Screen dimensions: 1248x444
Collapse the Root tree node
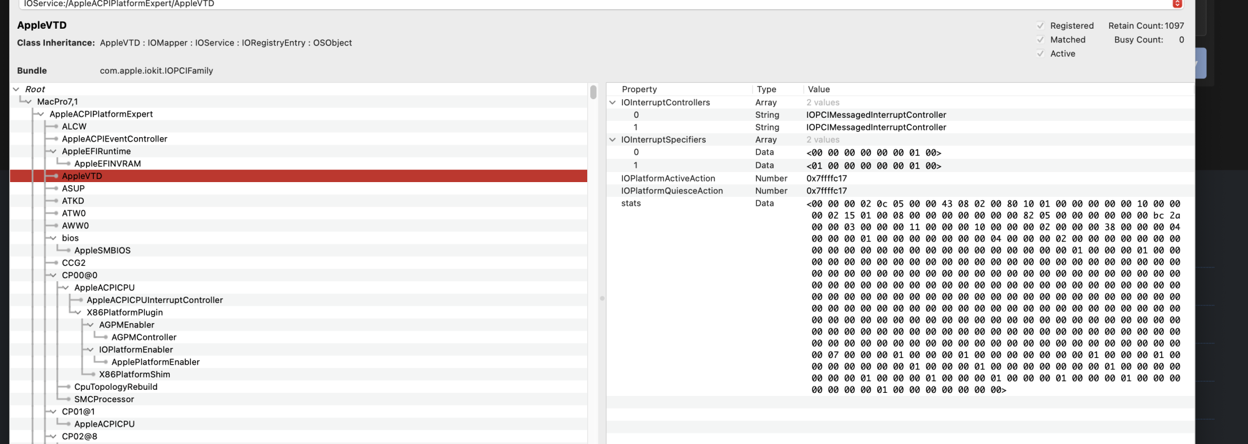click(16, 89)
